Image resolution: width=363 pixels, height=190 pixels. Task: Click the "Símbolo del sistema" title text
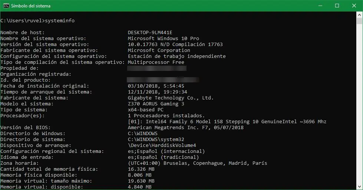31,6
